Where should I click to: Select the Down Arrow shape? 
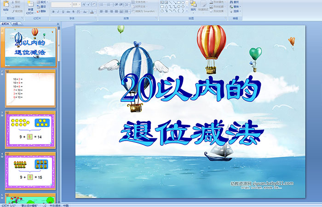(183, 7)
